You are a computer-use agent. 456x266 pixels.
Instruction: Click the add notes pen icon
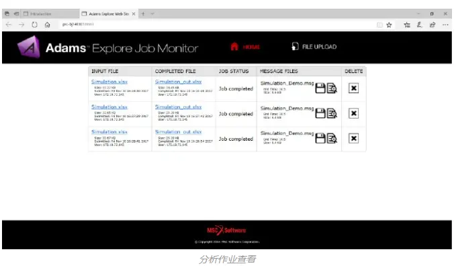[419, 25]
